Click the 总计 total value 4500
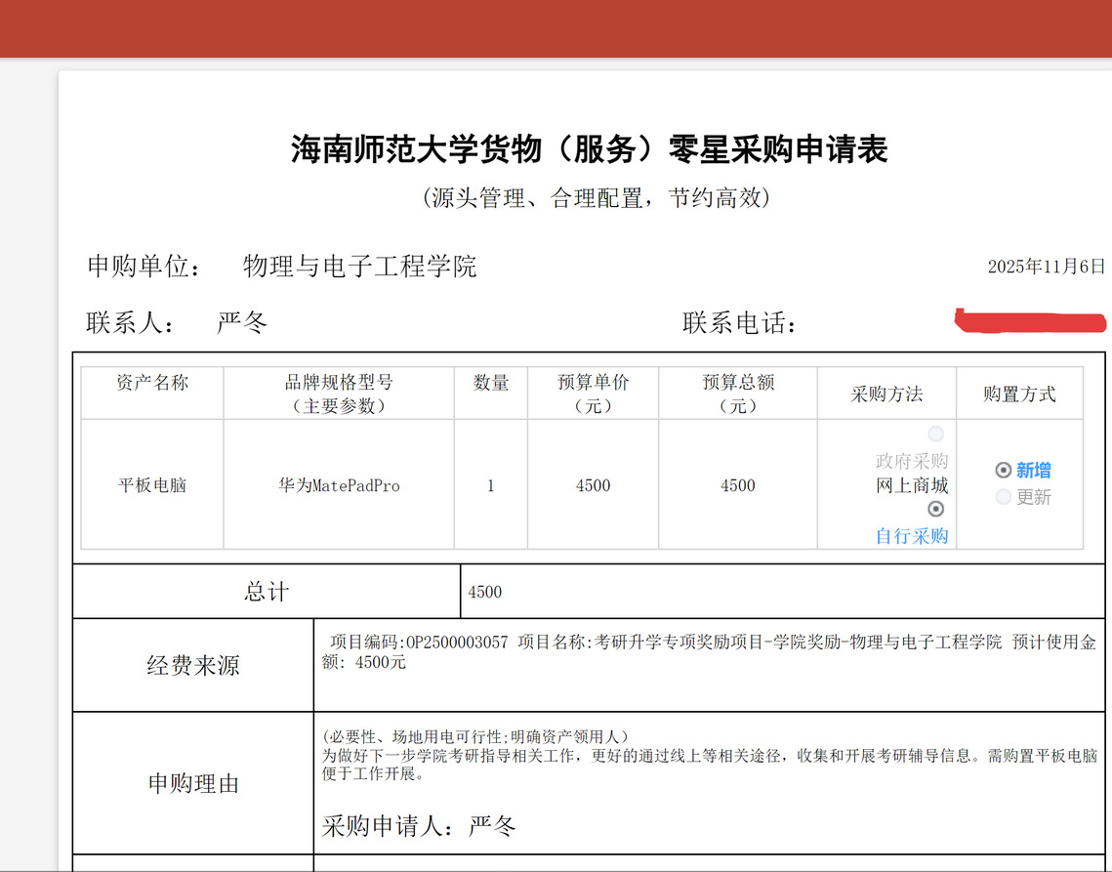Image resolution: width=1112 pixels, height=872 pixels. [485, 592]
